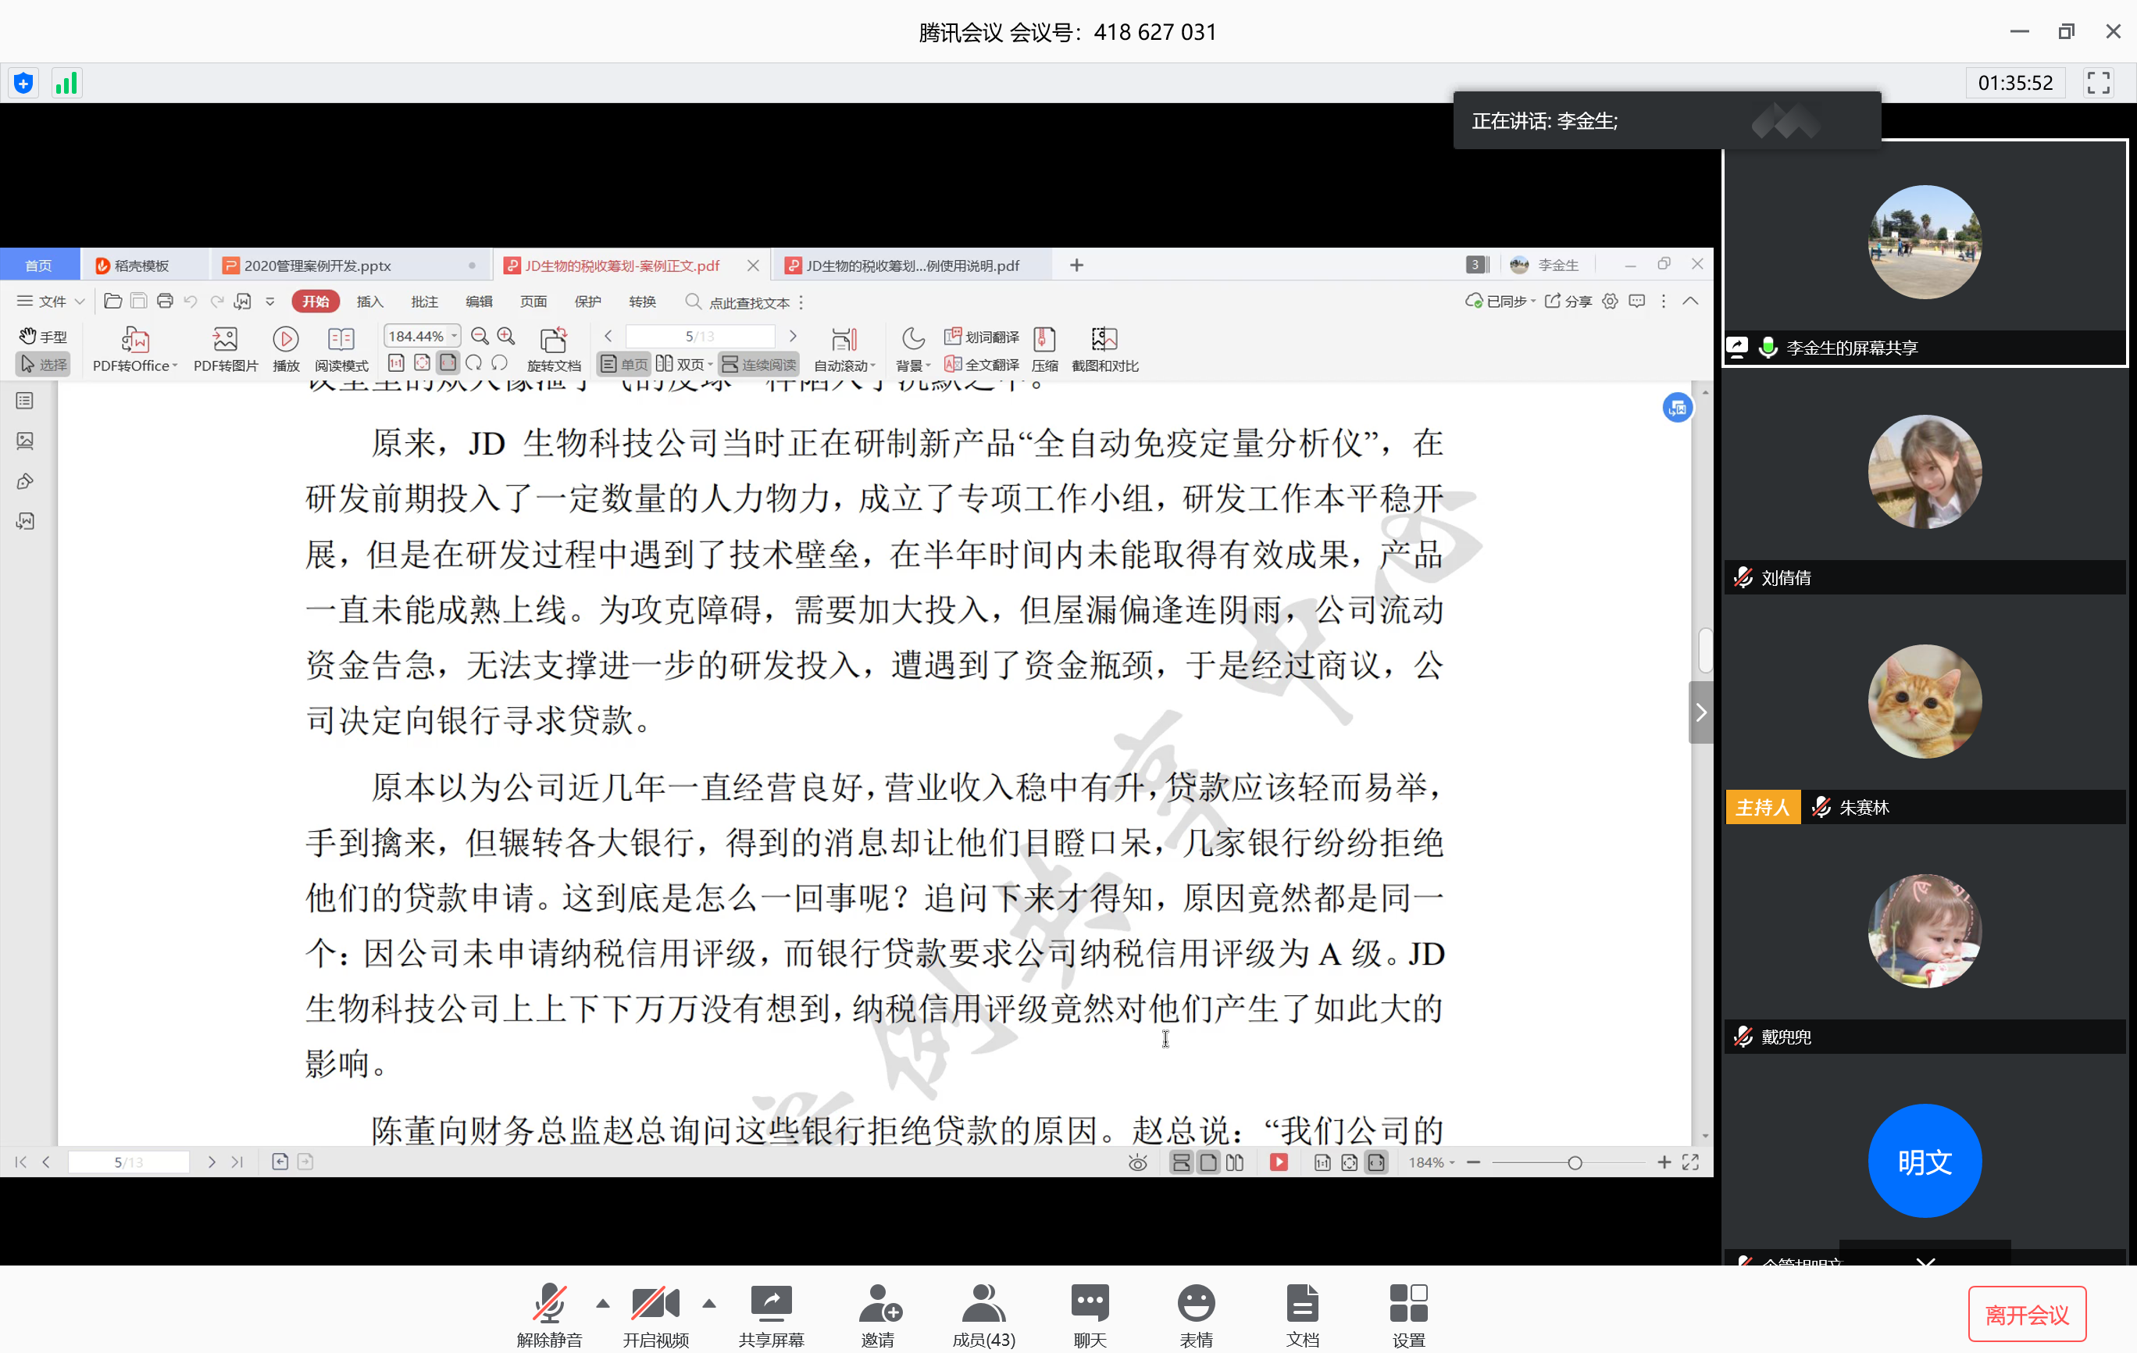Screen dimensions: 2137x1353
Task: Click the 离开会议 button
Action: click(x=2027, y=1314)
